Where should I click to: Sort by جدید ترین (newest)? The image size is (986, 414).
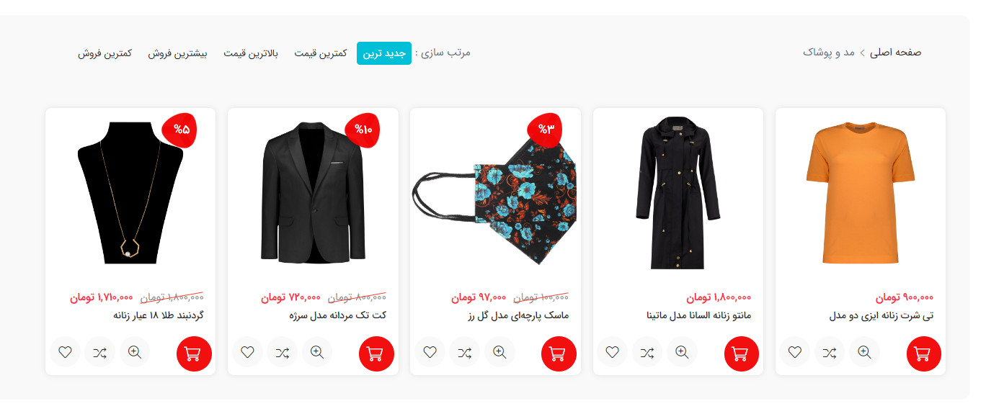pyautogui.click(x=384, y=53)
